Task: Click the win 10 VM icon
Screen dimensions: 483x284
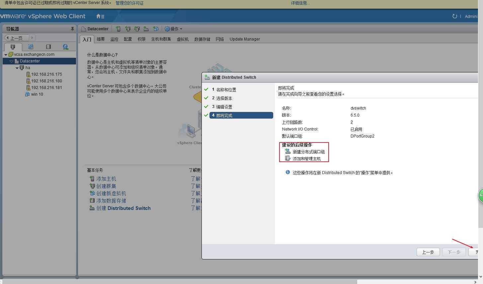Action: point(28,94)
